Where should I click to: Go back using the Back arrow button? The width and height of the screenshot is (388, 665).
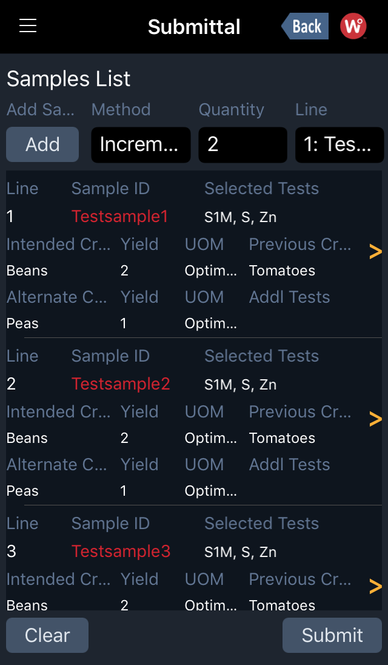point(306,27)
